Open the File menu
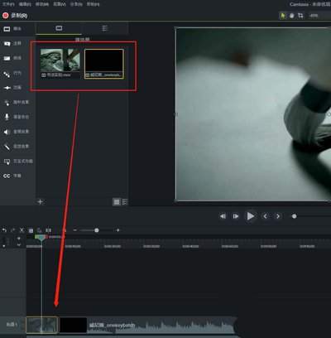Image resolution: width=331 pixels, height=338 pixels. [8, 4]
